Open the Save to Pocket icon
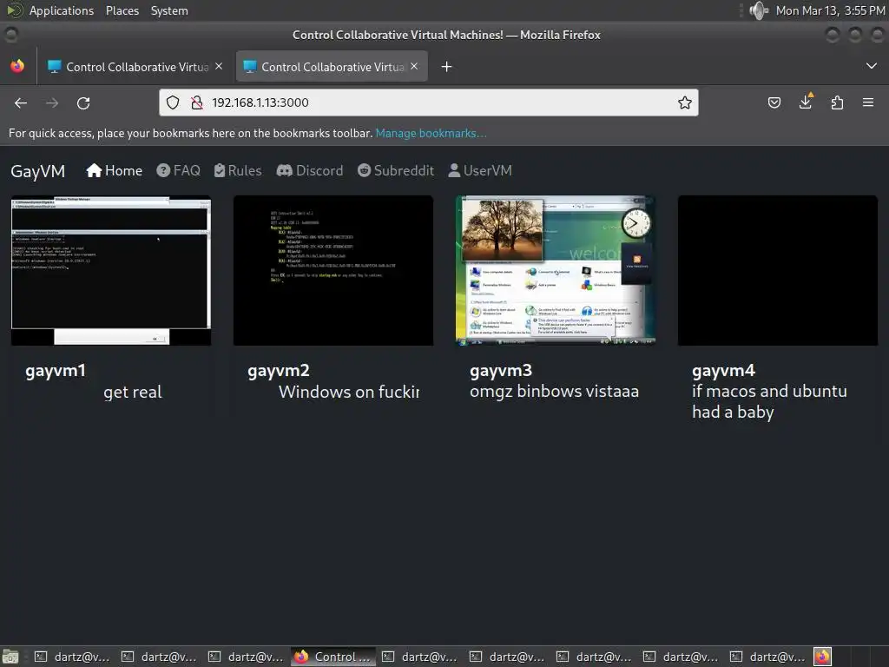The width and height of the screenshot is (889, 667). click(x=774, y=102)
